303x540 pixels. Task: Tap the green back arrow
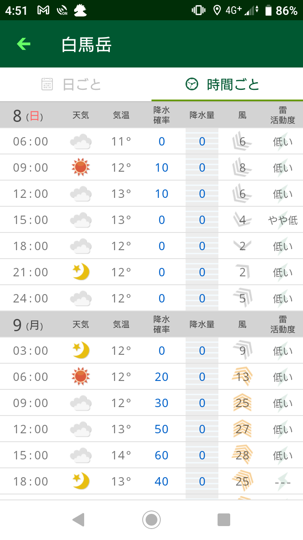point(24,44)
